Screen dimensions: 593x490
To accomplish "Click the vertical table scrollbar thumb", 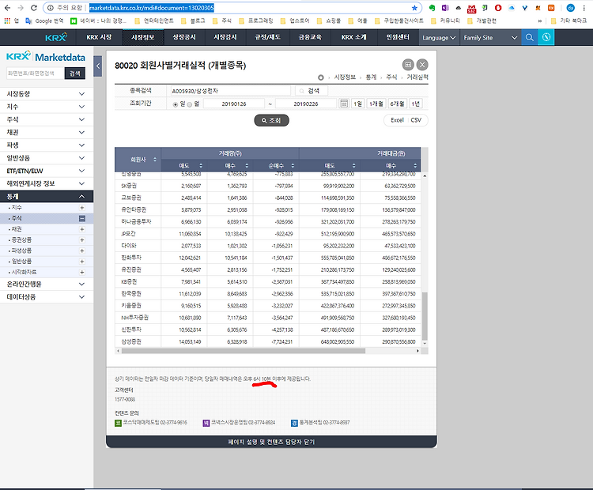I will 425,316.
